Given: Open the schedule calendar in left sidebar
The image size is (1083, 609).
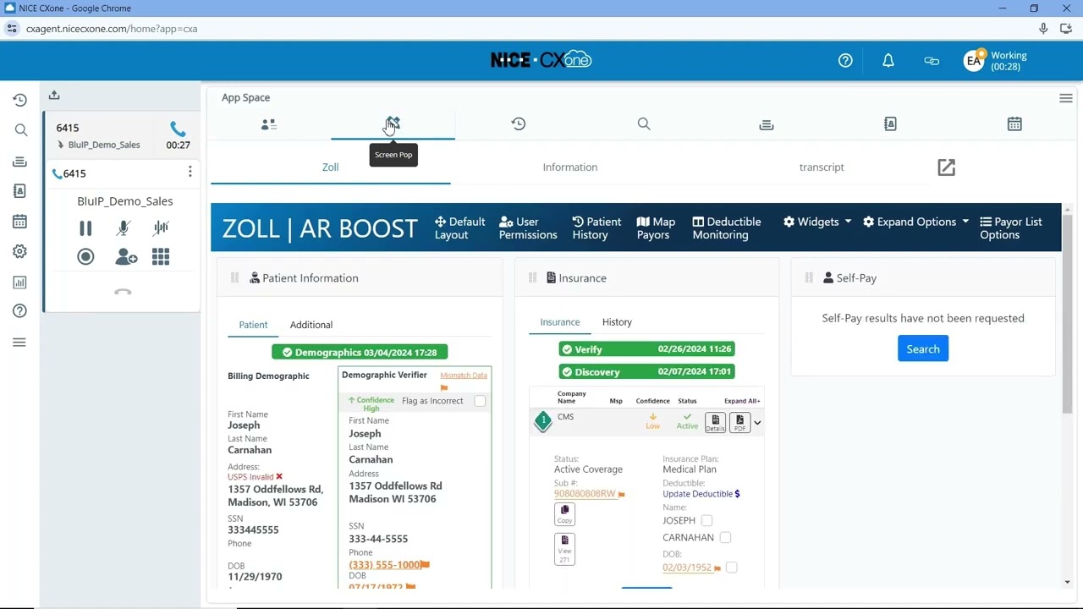Looking at the screenshot, I should pyautogui.click(x=20, y=222).
